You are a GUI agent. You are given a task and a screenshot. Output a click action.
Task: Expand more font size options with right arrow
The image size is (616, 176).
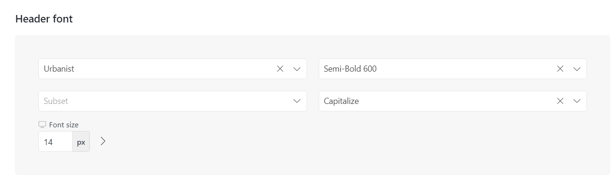tap(103, 141)
